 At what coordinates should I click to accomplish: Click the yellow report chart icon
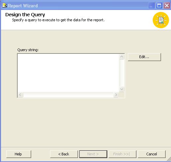tap(161, 20)
